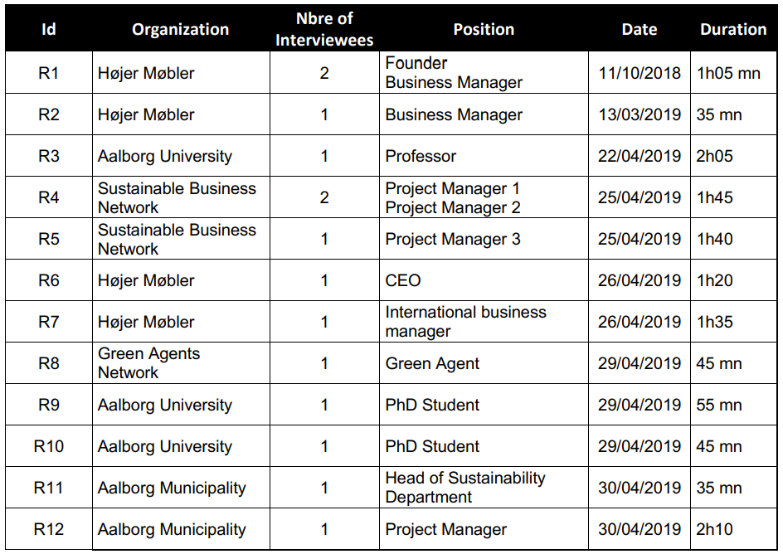Select the 2h10 duration cell
The image size is (783, 554).
coord(733,528)
